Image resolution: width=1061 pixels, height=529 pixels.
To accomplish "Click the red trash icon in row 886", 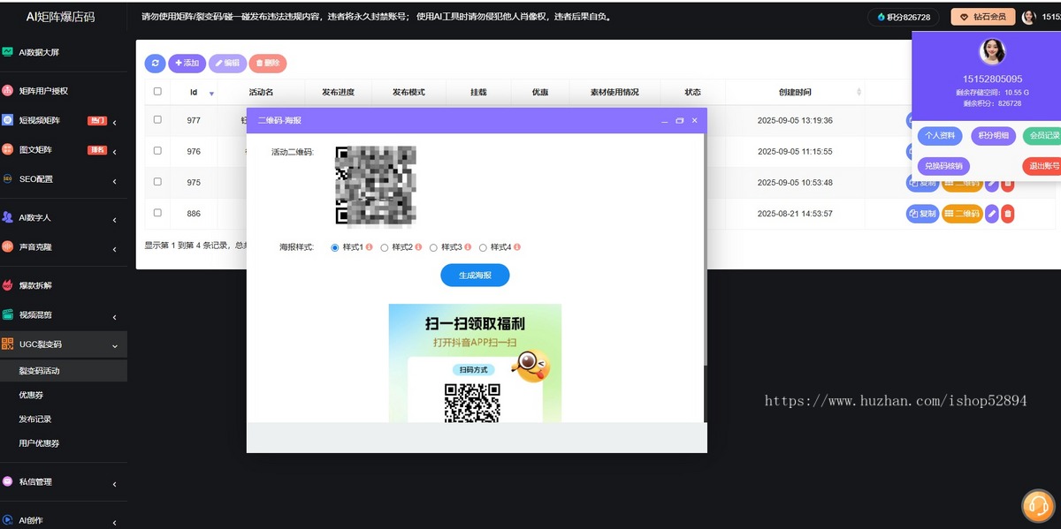I will tap(1008, 214).
